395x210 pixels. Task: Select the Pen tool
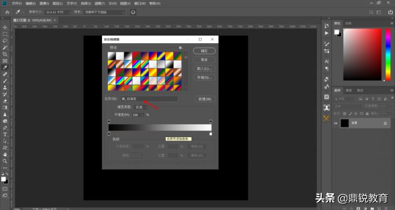(x=5, y=128)
